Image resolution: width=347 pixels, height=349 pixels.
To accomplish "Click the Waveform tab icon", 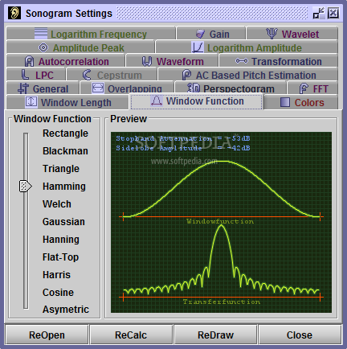I will click(147, 61).
